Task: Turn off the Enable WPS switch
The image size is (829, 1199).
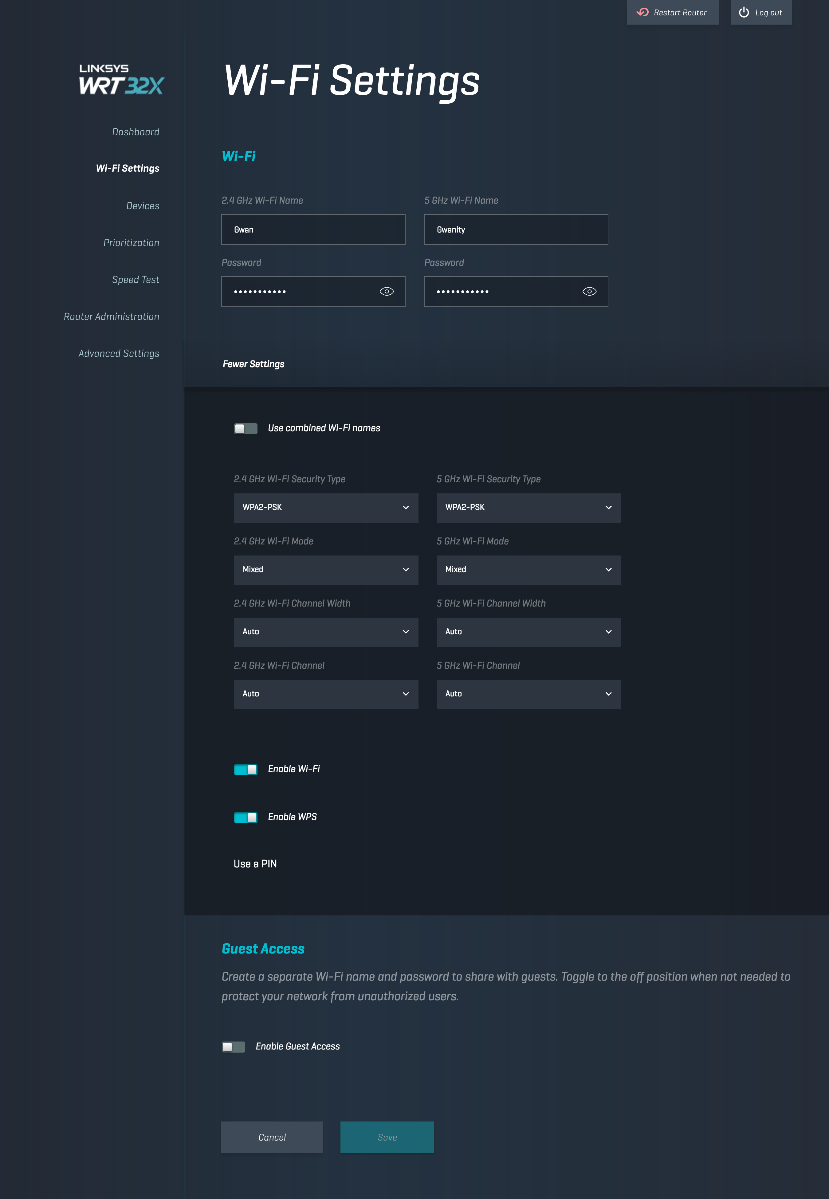Action: point(246,817)
